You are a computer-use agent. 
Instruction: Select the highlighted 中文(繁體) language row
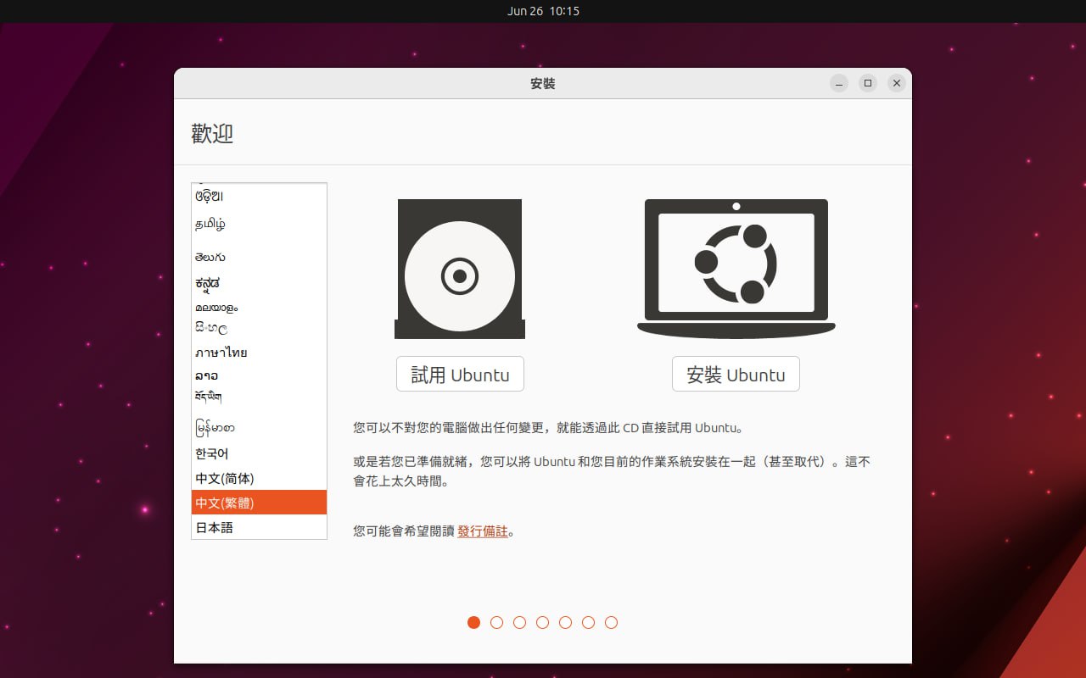(259, 503)
